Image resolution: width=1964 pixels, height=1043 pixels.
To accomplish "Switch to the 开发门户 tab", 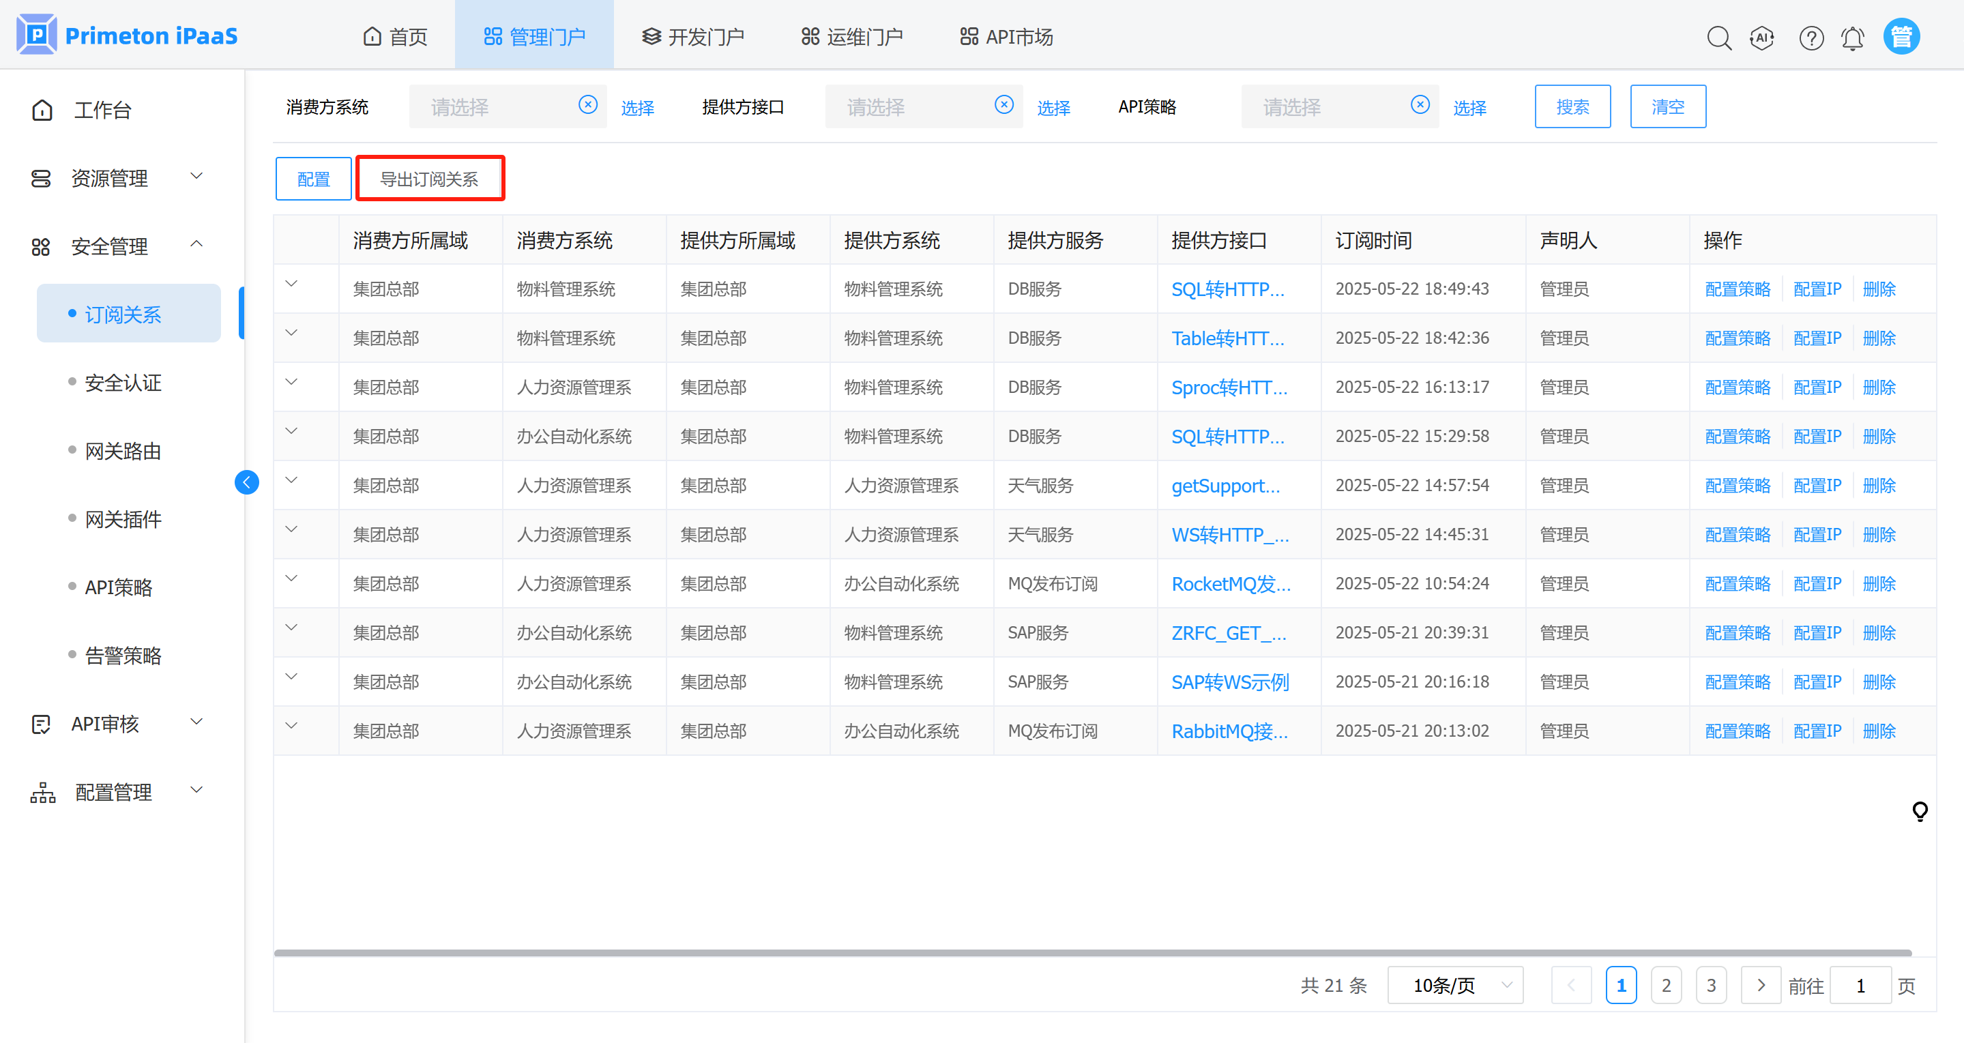I will pyautogui.click(x=692, y=37).
